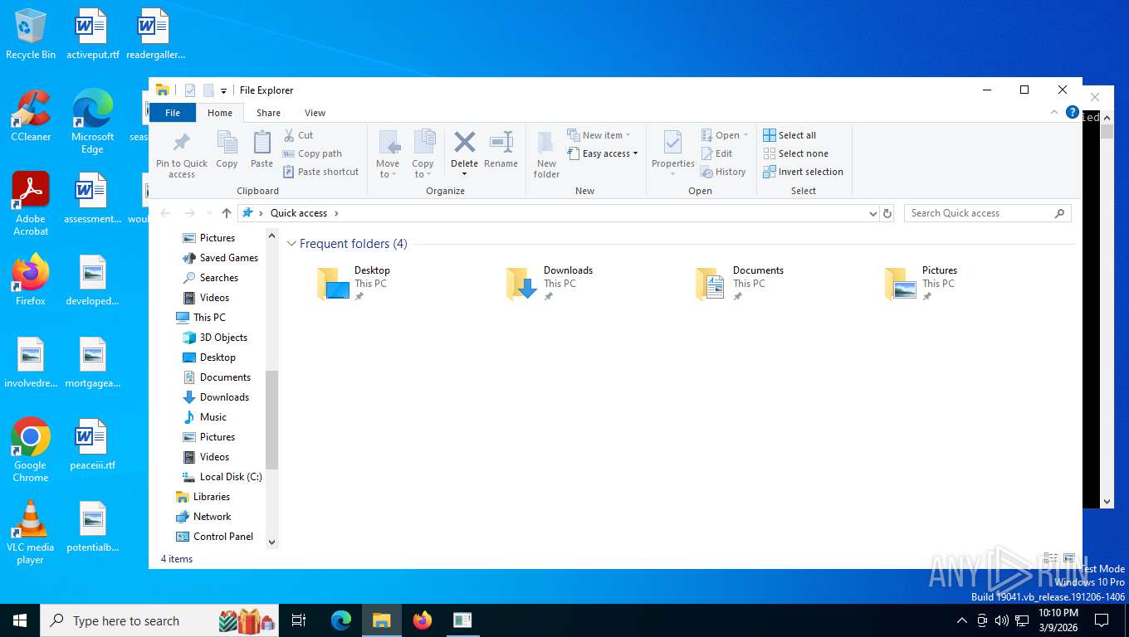This screenshot has height=637, width=1129.
Task: Create a New folder from ribbon
Action: click(x=546, y=154)
